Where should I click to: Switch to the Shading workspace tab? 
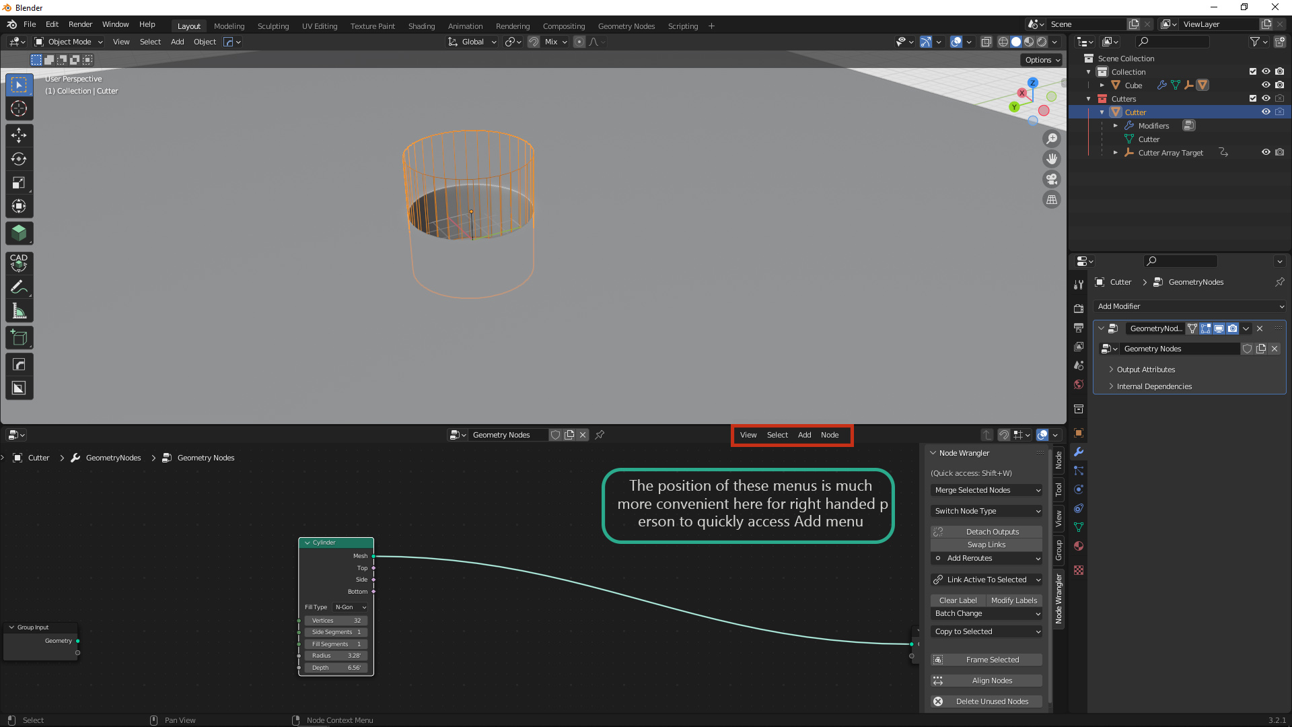(421, 26)
